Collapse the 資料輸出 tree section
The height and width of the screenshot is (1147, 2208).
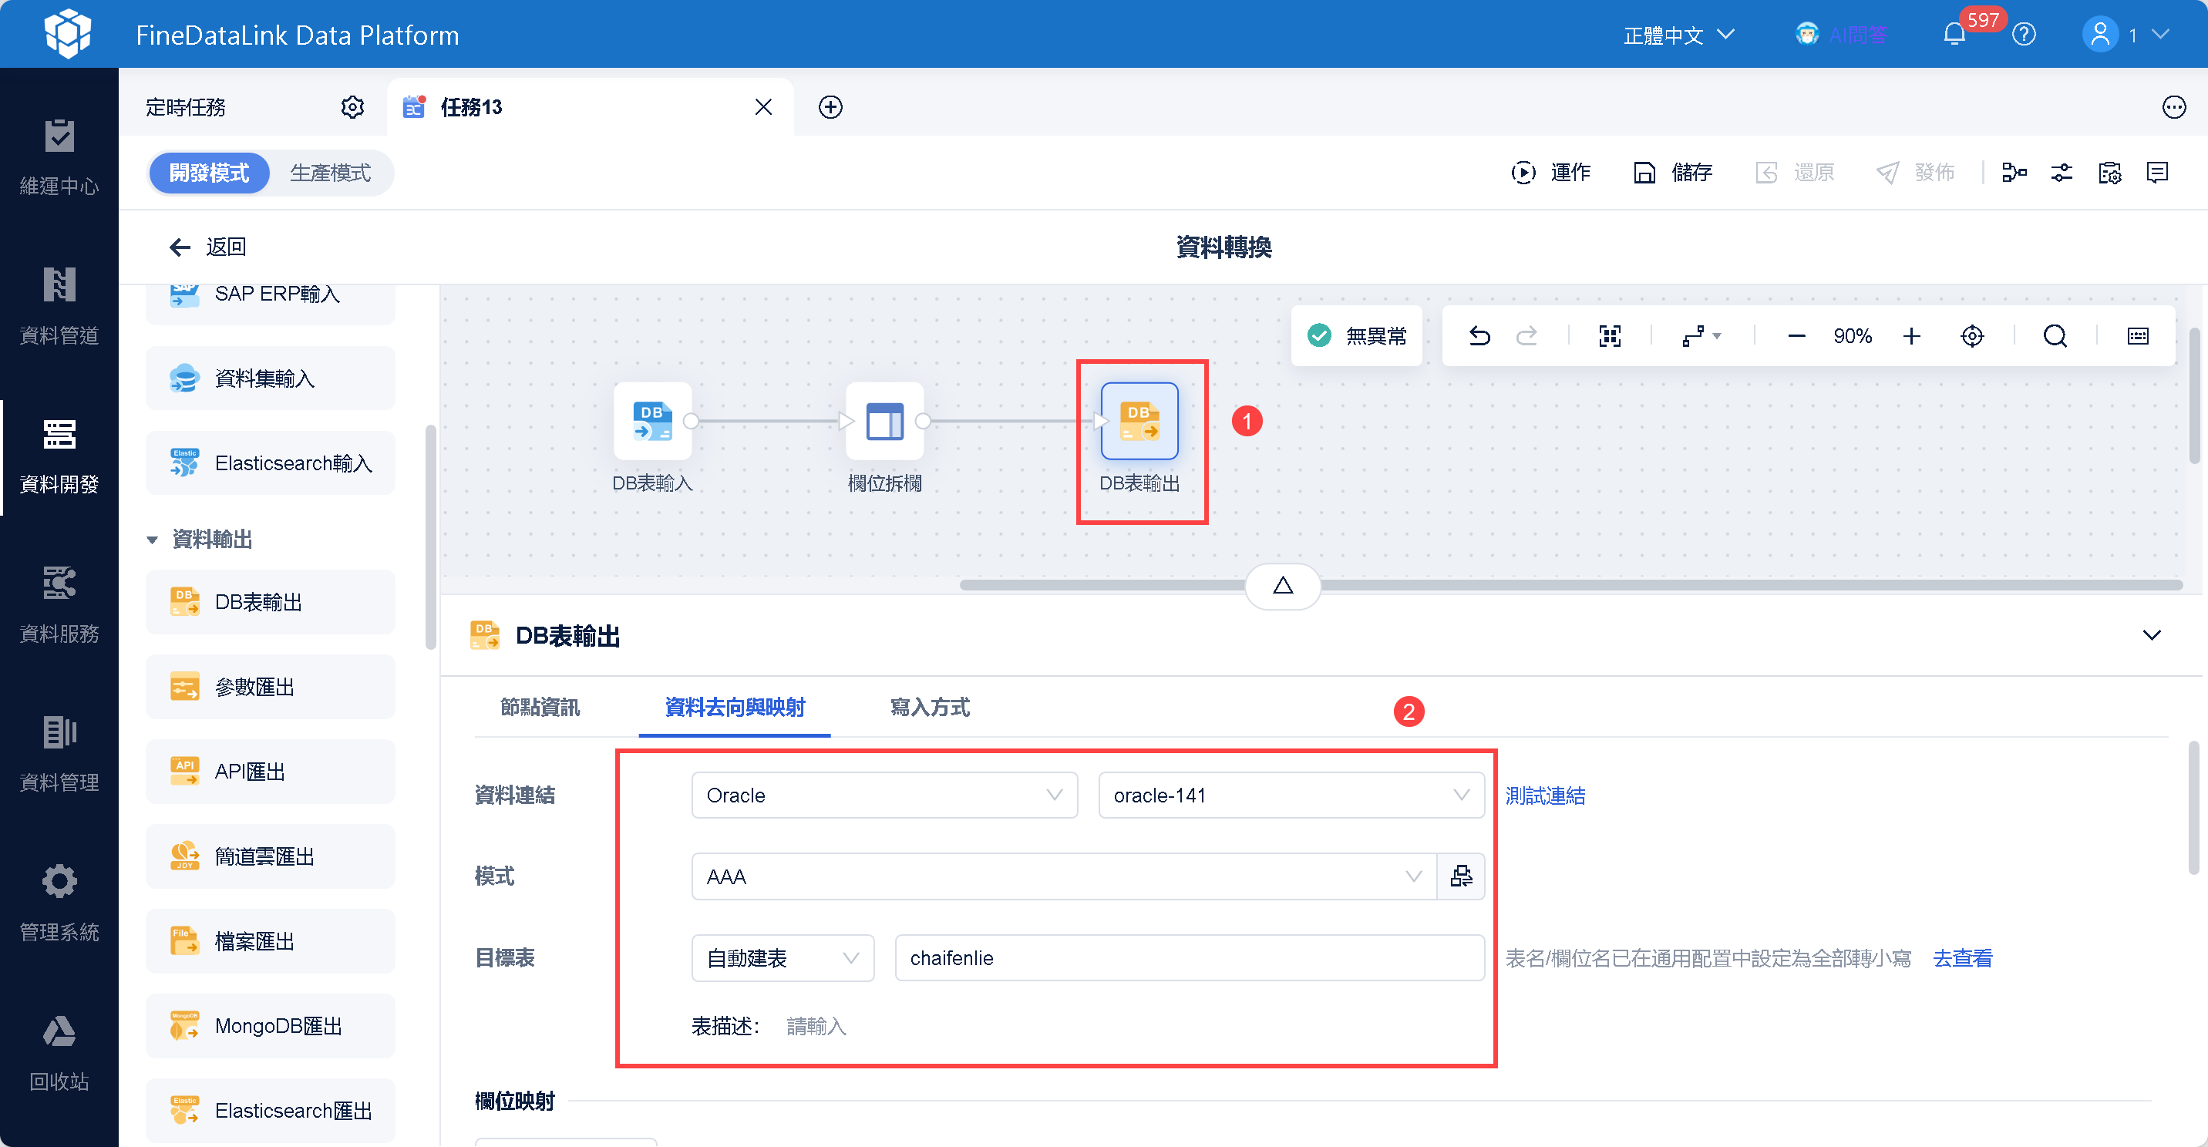(x=153, y=540)
